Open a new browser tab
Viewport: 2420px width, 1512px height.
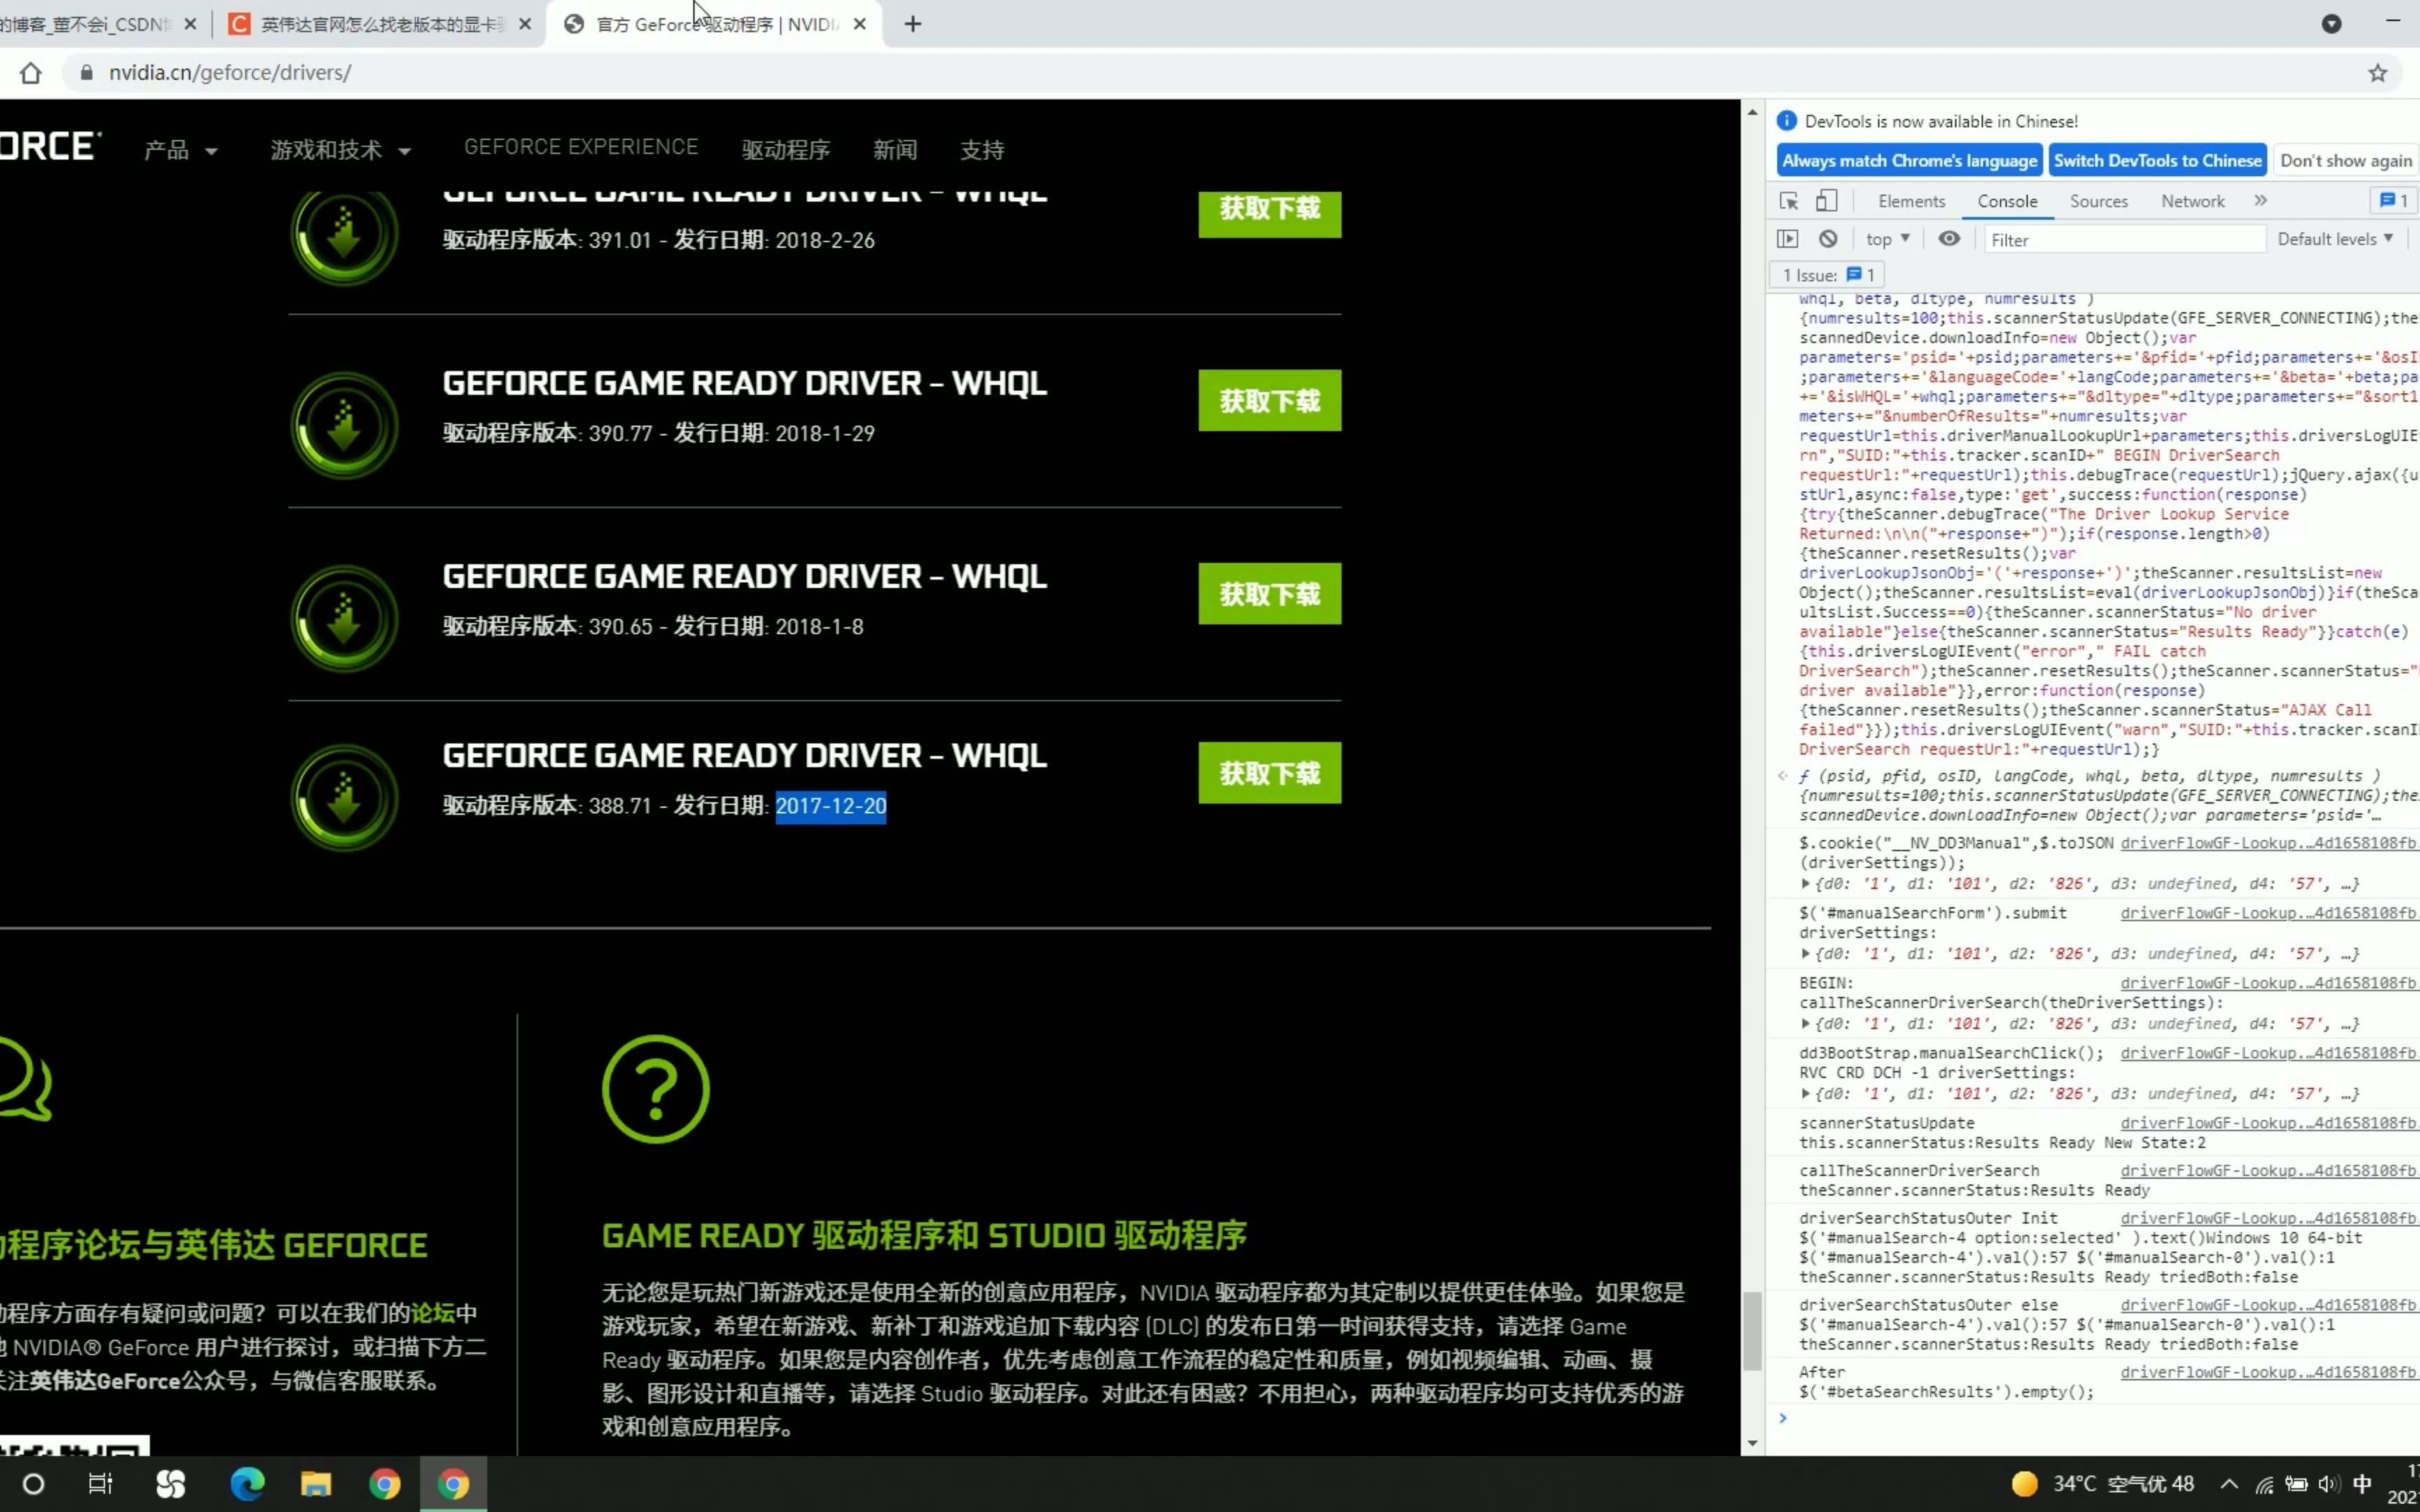click(912, 24)
